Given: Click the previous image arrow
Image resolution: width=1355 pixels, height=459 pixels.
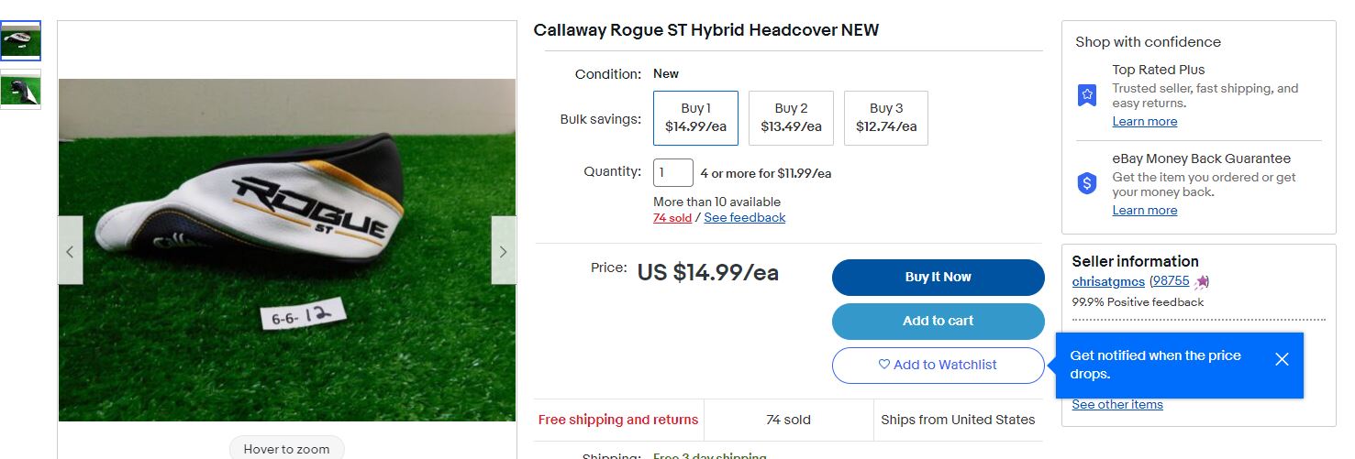Looking at the screenshot, I should tap(71, 250).
